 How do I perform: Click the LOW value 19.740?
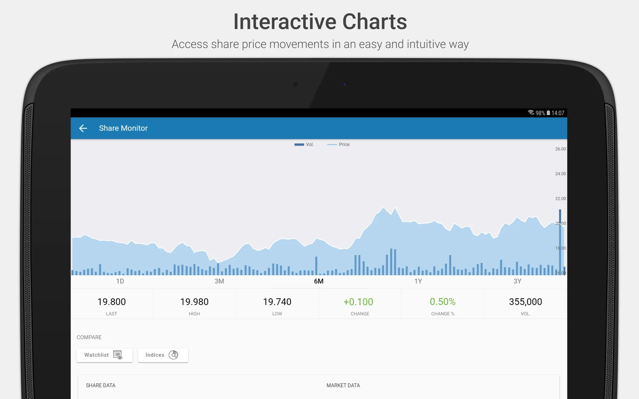[x=277, y=302]
